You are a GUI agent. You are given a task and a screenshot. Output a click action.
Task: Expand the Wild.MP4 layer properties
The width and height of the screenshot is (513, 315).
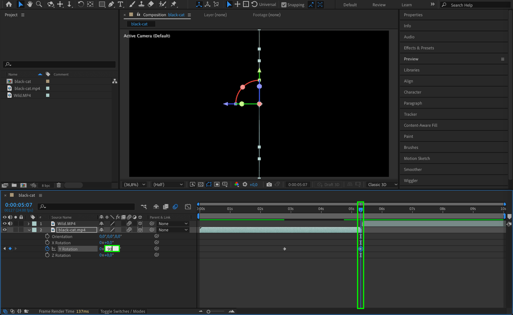tap(29, 224)
